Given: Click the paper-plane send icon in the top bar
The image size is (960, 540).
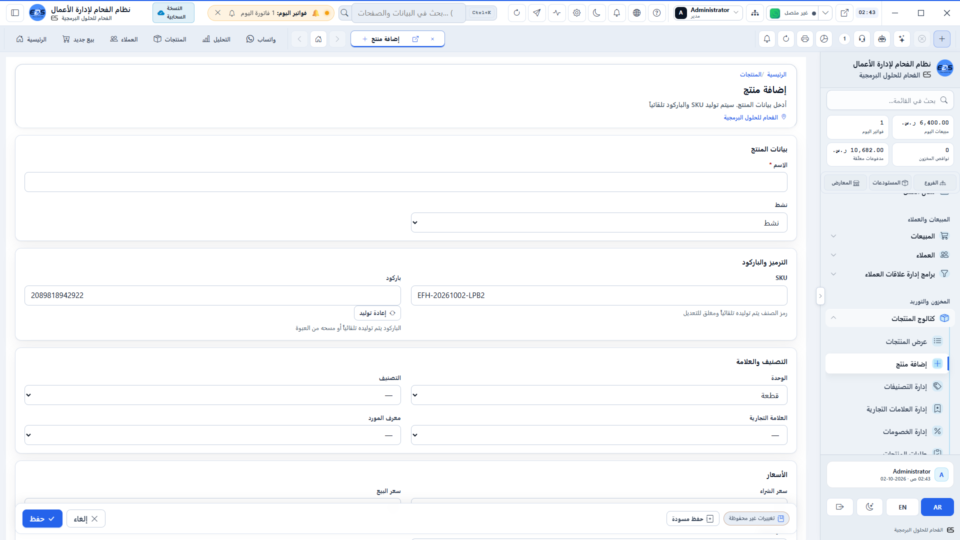Looking at the screenshot, I should (x=536, y=13).
